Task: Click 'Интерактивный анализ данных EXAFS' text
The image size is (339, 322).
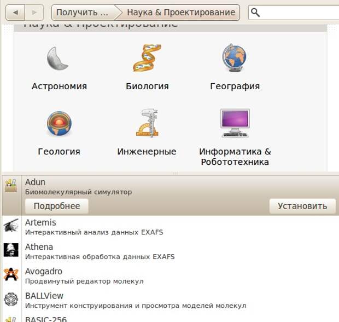Action: click(94, 232)
